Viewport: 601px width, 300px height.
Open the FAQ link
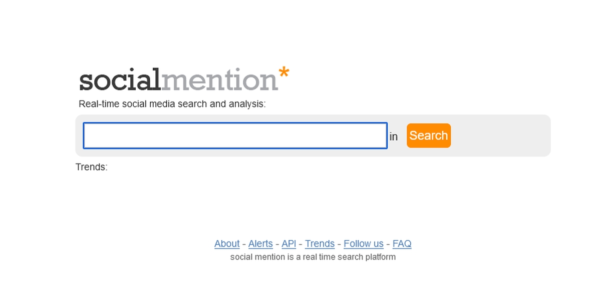coord(402,243)
